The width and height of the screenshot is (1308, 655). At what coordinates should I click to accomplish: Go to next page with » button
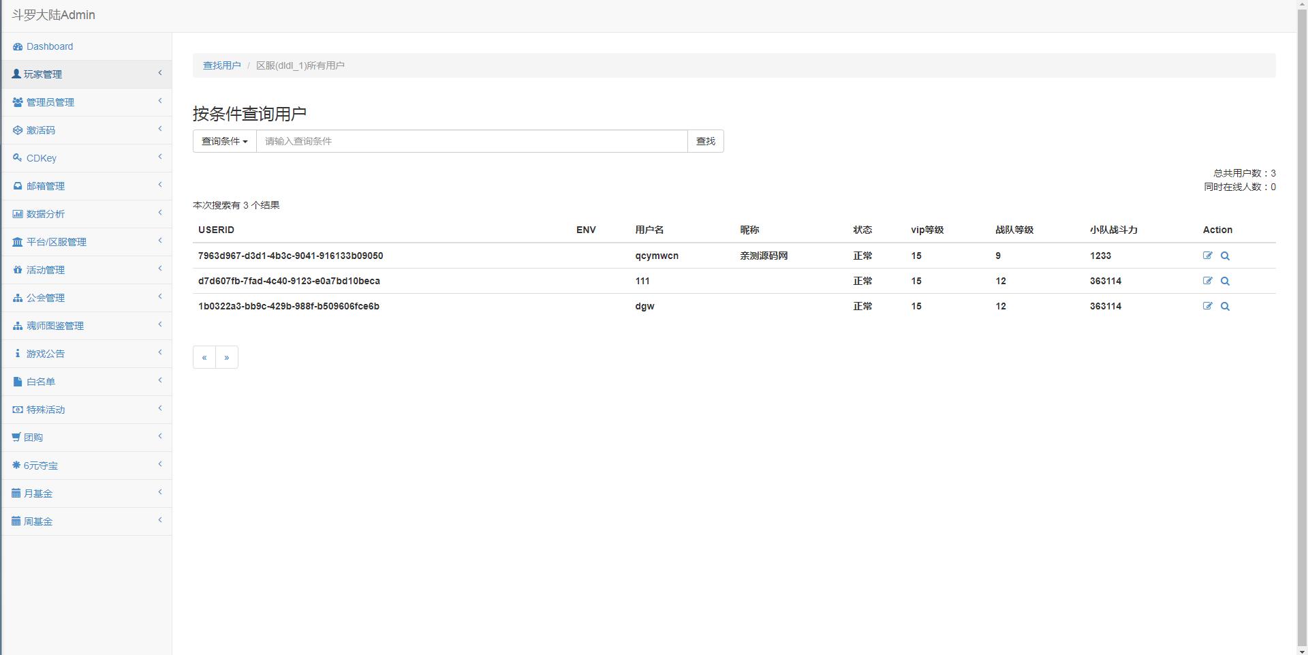pyautogui.click(x=227, y=357)
